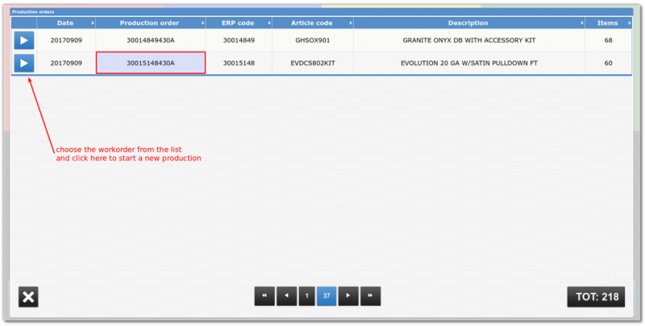Click play button for order 30015148430A

click(23, 63)
